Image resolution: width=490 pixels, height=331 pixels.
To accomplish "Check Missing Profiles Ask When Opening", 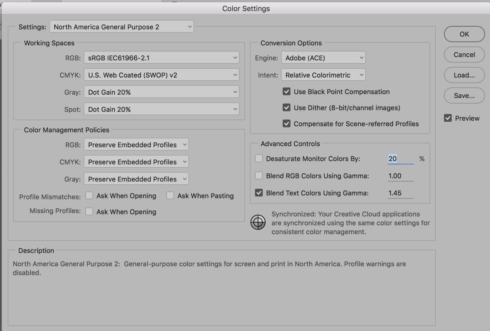I will pos(89,211).
